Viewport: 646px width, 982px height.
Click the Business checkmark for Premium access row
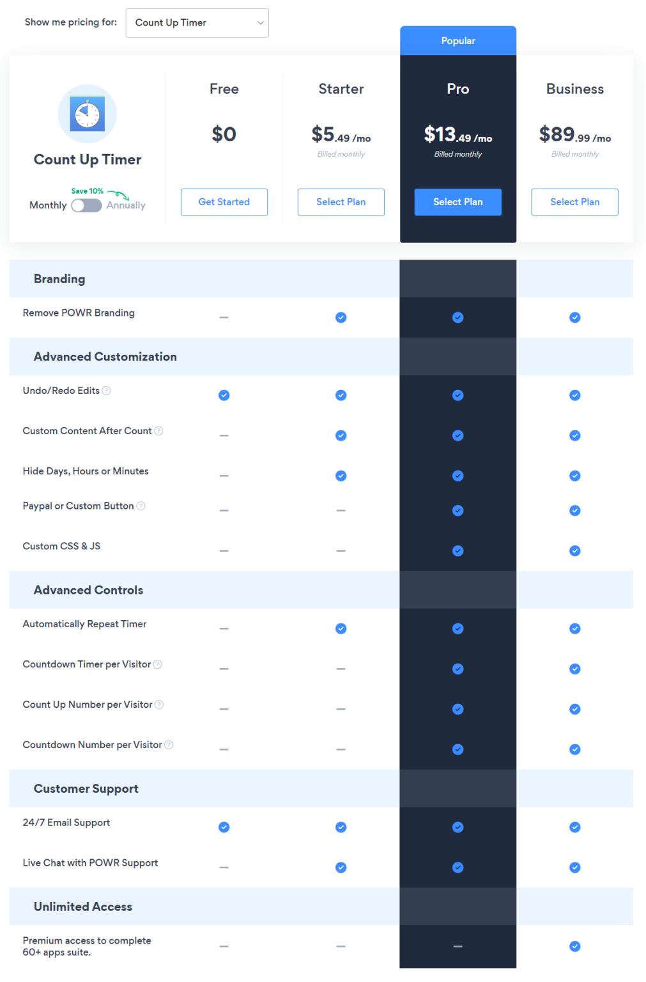click(574, 946)
